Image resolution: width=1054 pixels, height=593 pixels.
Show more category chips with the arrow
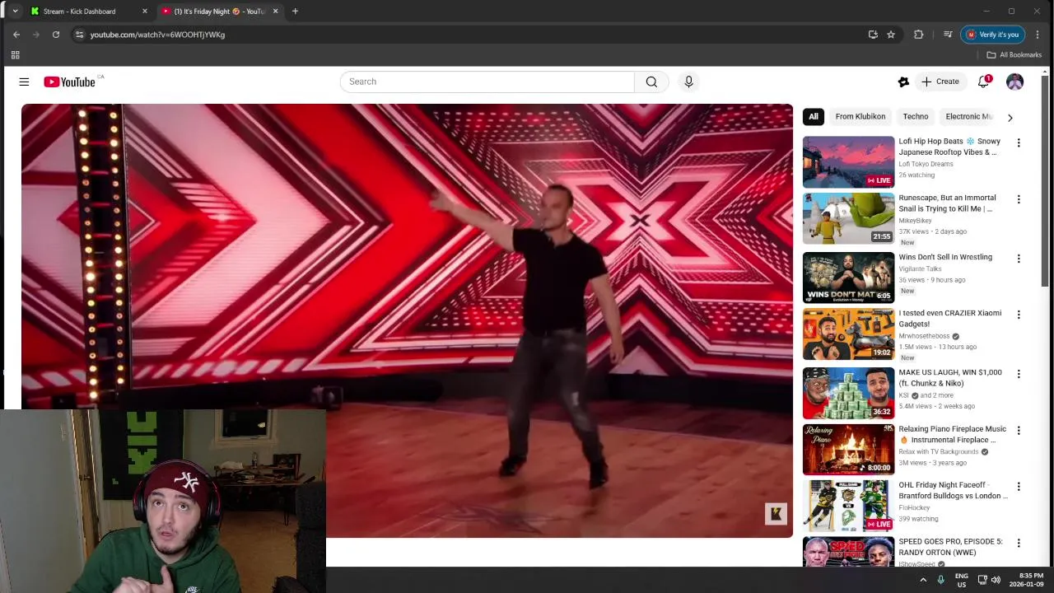(x=1010, y=117)
